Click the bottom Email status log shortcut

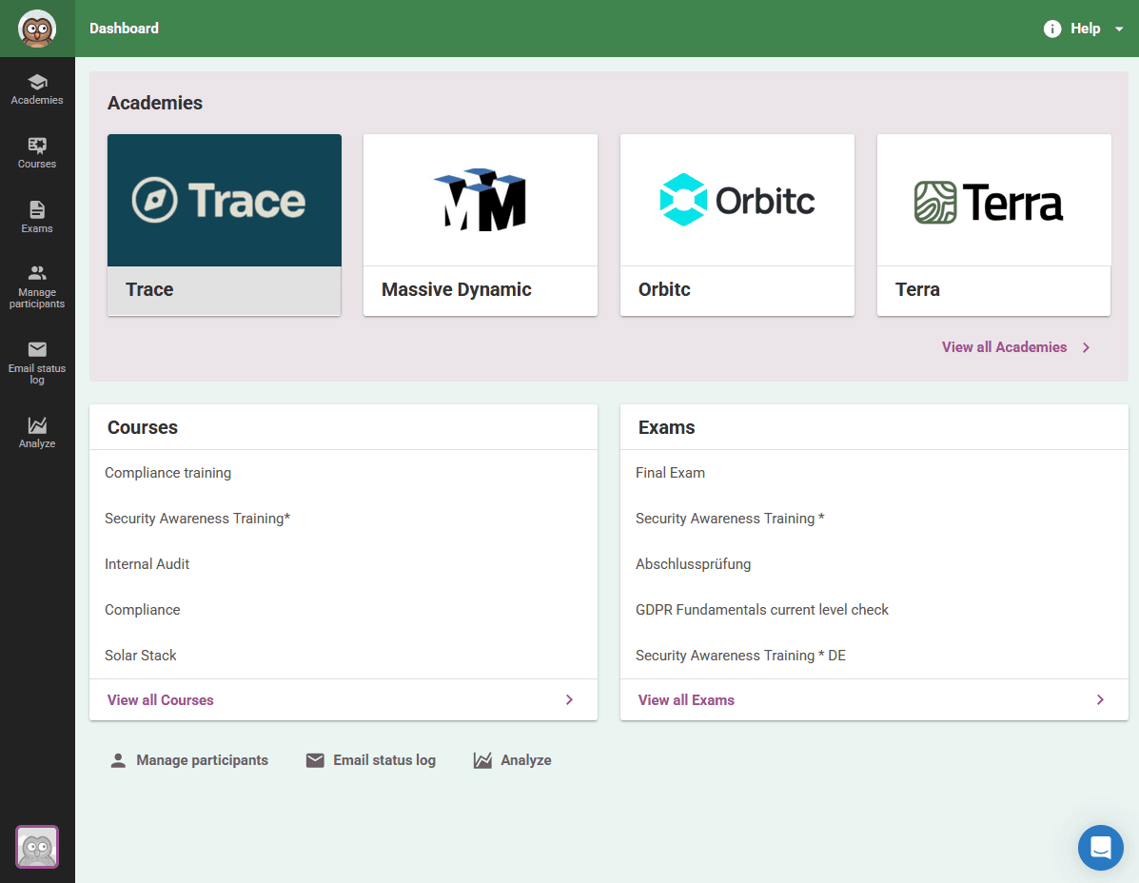(x=371, y=760)
